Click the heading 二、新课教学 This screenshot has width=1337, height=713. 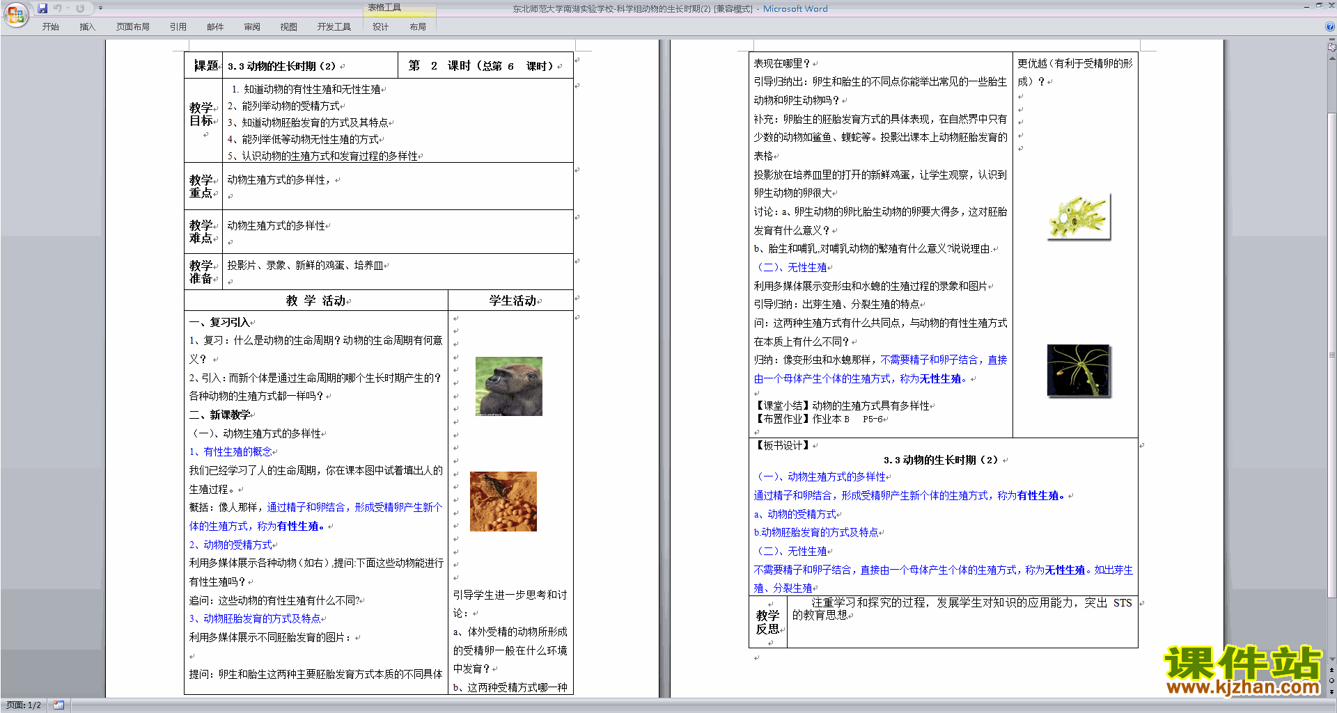(219, 415)
